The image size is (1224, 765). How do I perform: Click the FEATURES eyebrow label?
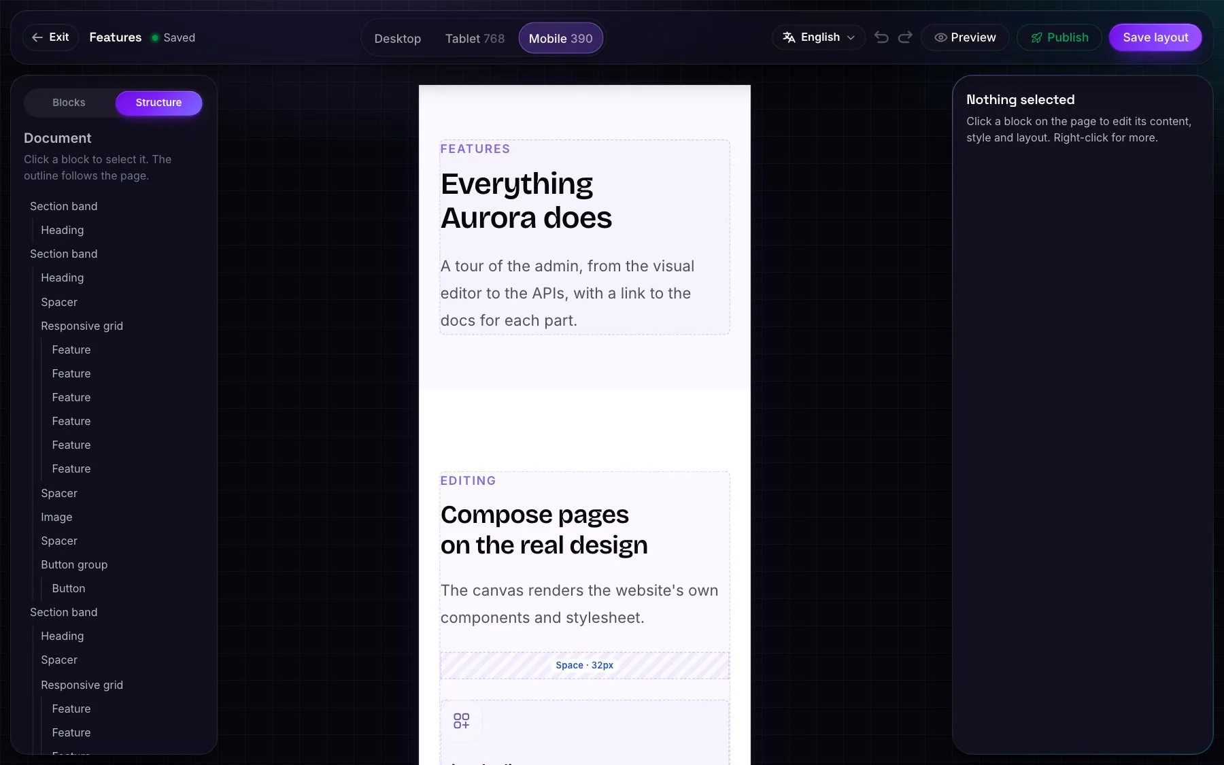(x=475, y=149)
